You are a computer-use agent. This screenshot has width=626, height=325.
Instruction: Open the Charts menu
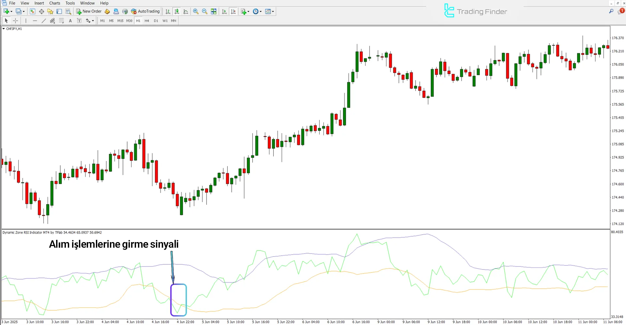[54, 3]
